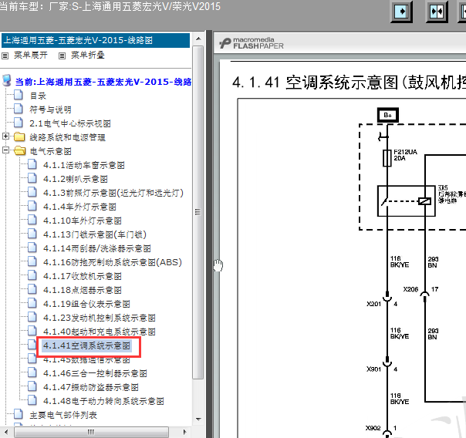Click the page icon beside 4.1.14雨刮器/洗涤器示意图

pos(32,248)
